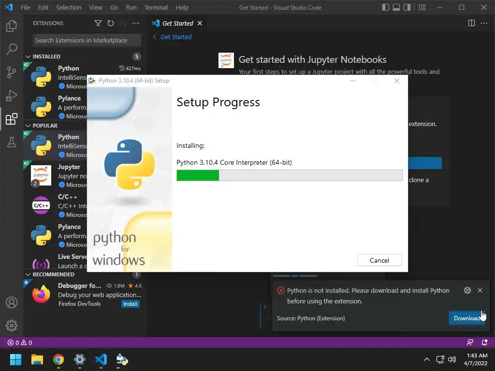Click Download button in notification
The width and height of the screenshot is (495, 371).
click(466, 318)
